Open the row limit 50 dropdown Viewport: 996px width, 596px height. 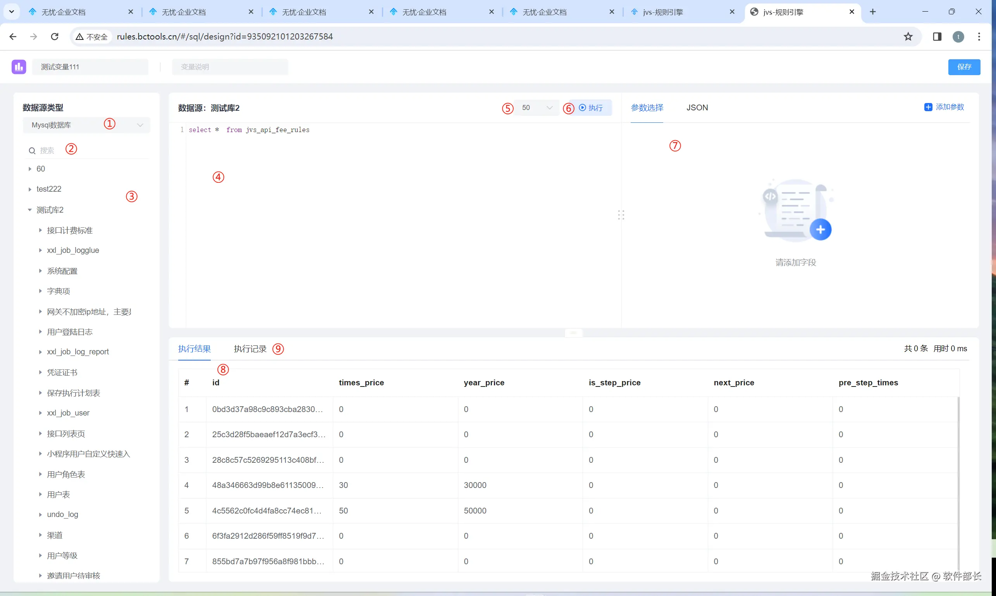pos(537,108)
